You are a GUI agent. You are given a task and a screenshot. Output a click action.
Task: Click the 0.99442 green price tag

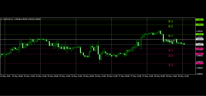coord(200,34)
